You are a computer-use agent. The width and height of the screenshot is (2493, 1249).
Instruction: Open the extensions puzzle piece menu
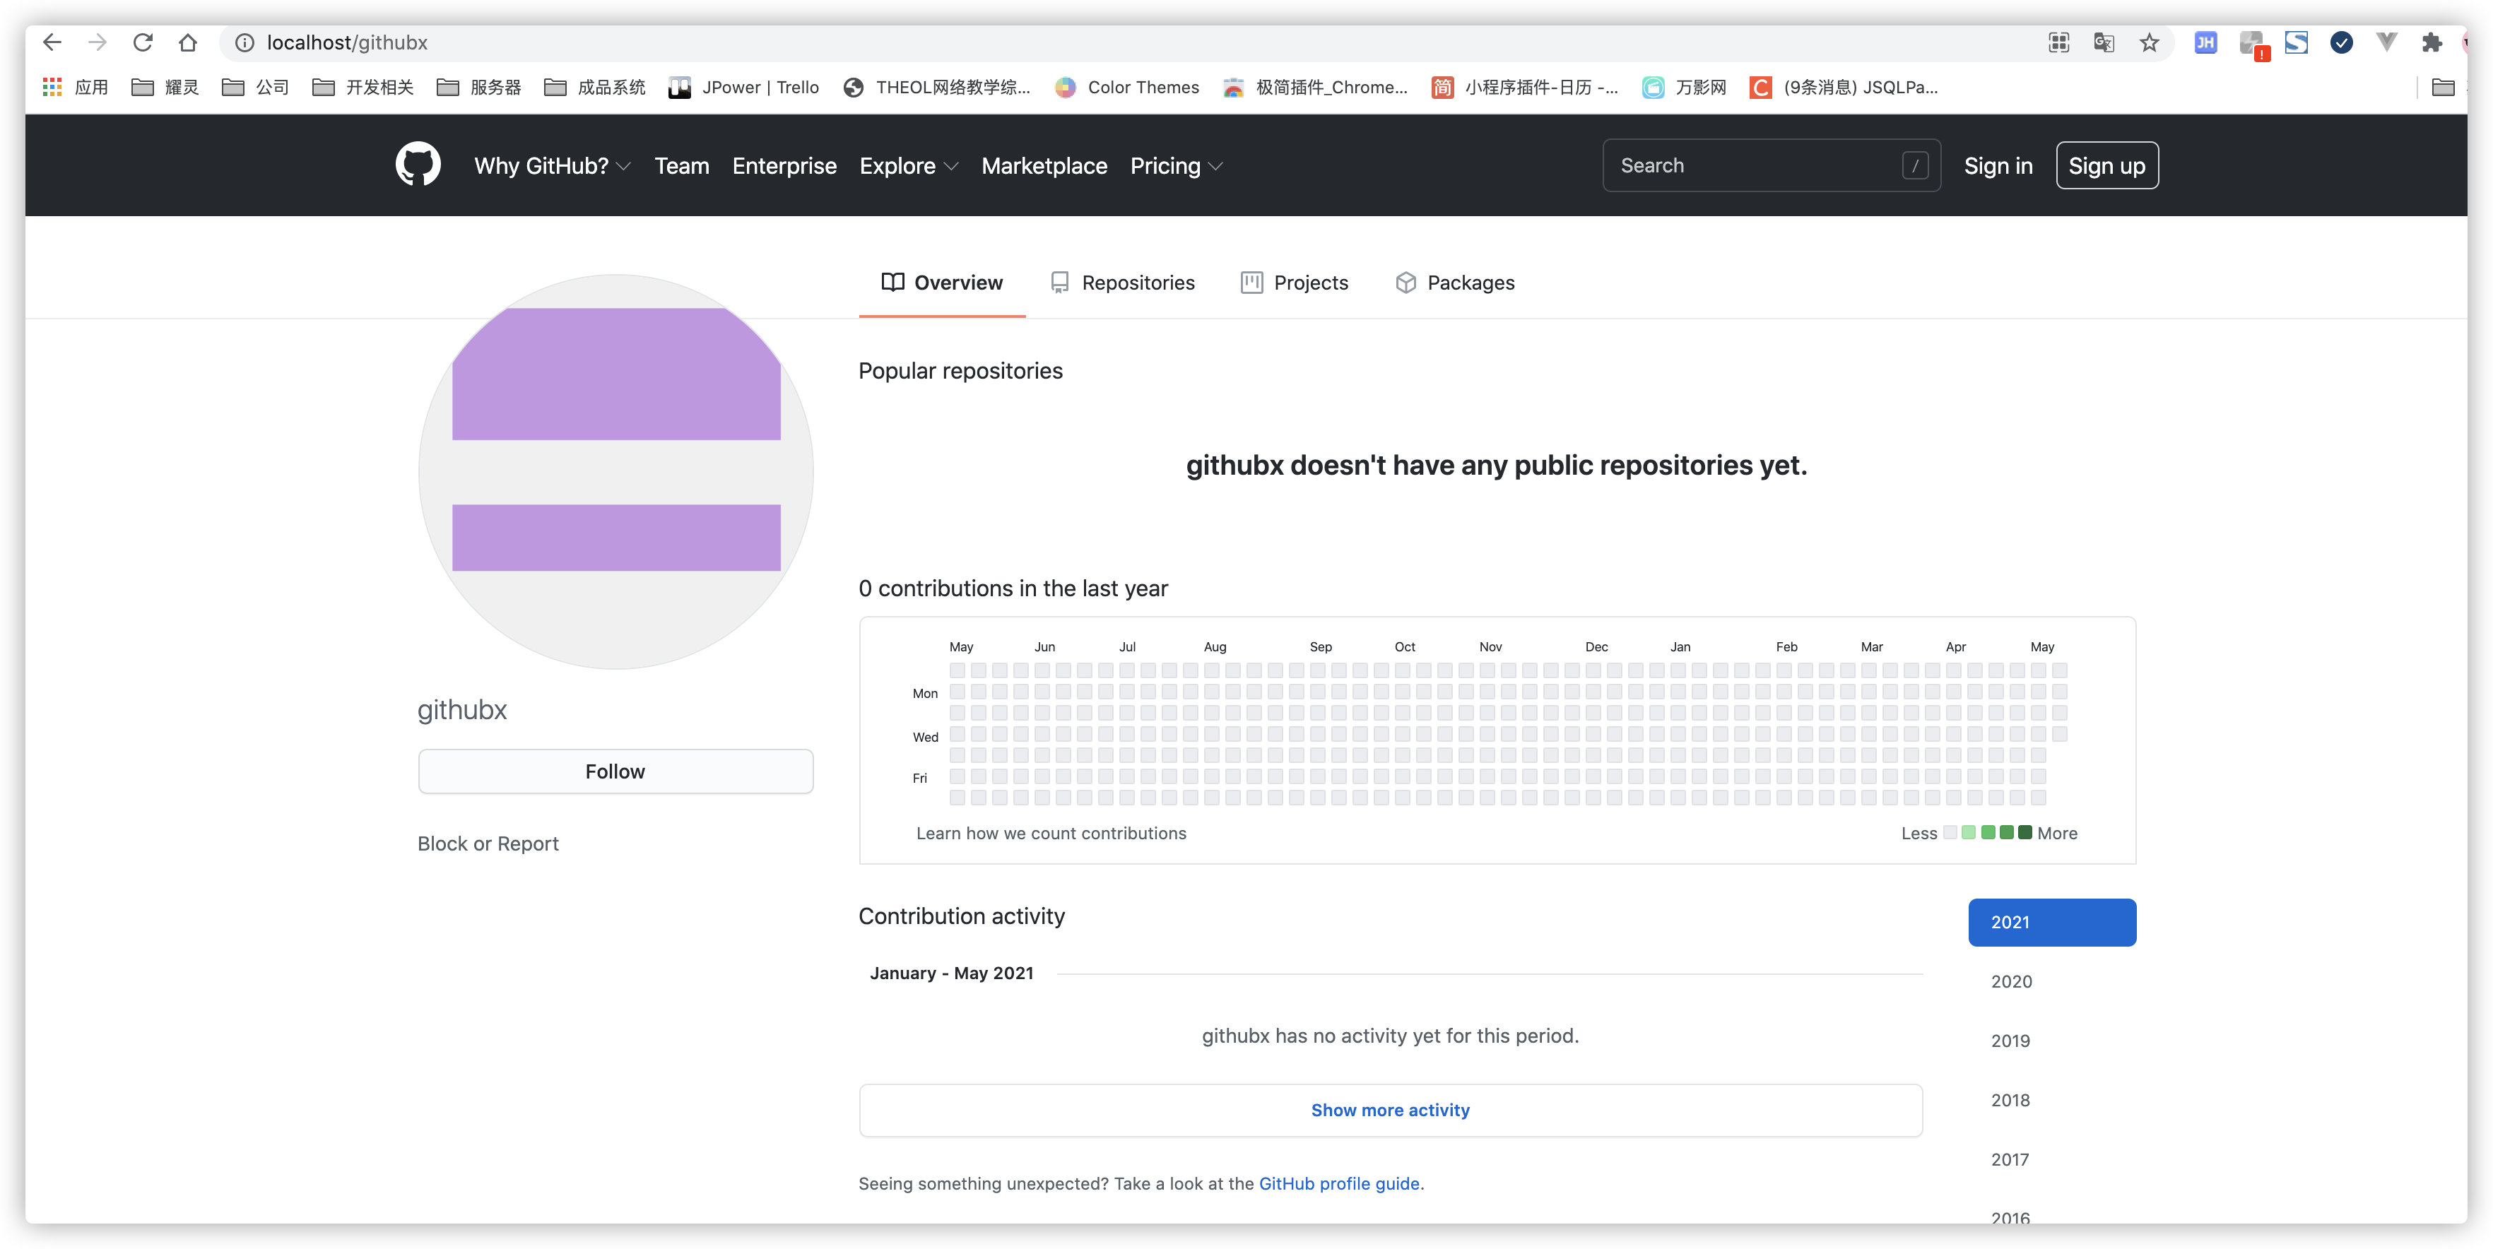[2432, 42]
